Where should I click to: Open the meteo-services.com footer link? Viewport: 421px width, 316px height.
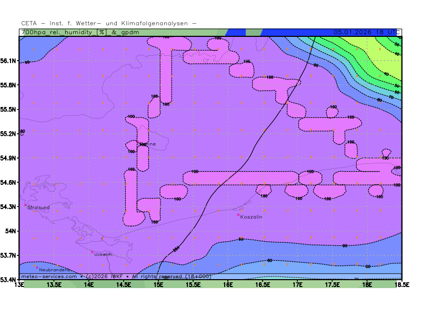pos(49,276)
